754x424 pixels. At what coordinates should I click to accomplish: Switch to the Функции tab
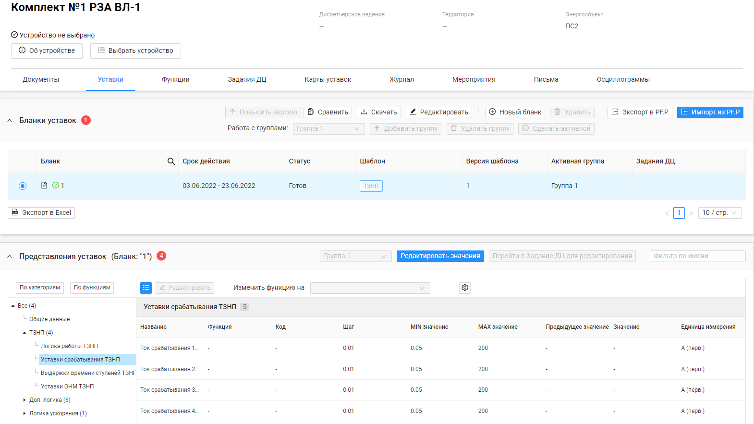[x=175, y=79]
